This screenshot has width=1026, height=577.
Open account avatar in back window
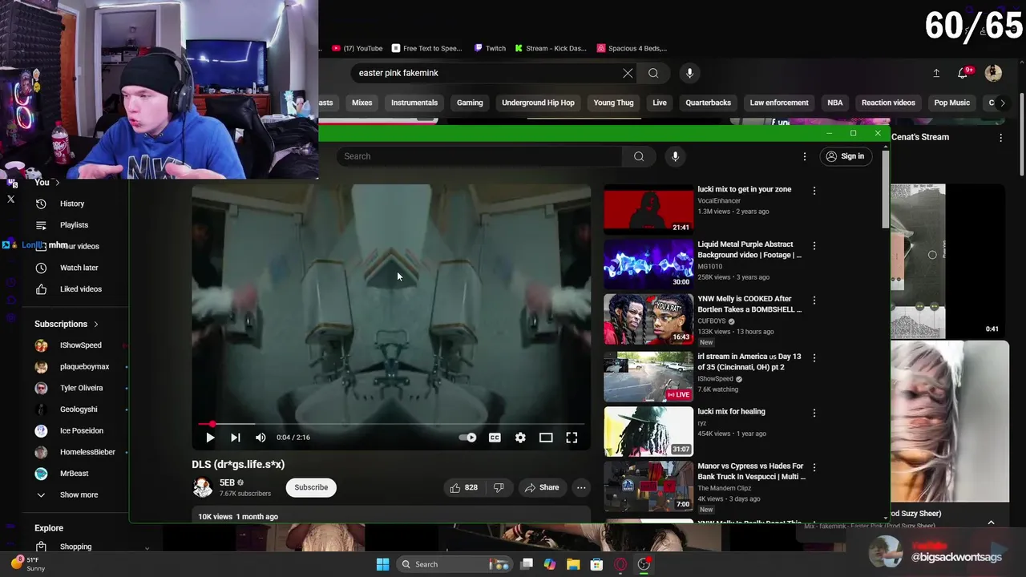pyautogui.click(x=993, y=73)
